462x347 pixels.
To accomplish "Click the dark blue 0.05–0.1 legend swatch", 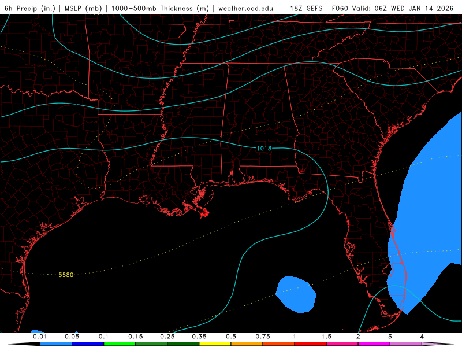I will (x=88, y=344).
